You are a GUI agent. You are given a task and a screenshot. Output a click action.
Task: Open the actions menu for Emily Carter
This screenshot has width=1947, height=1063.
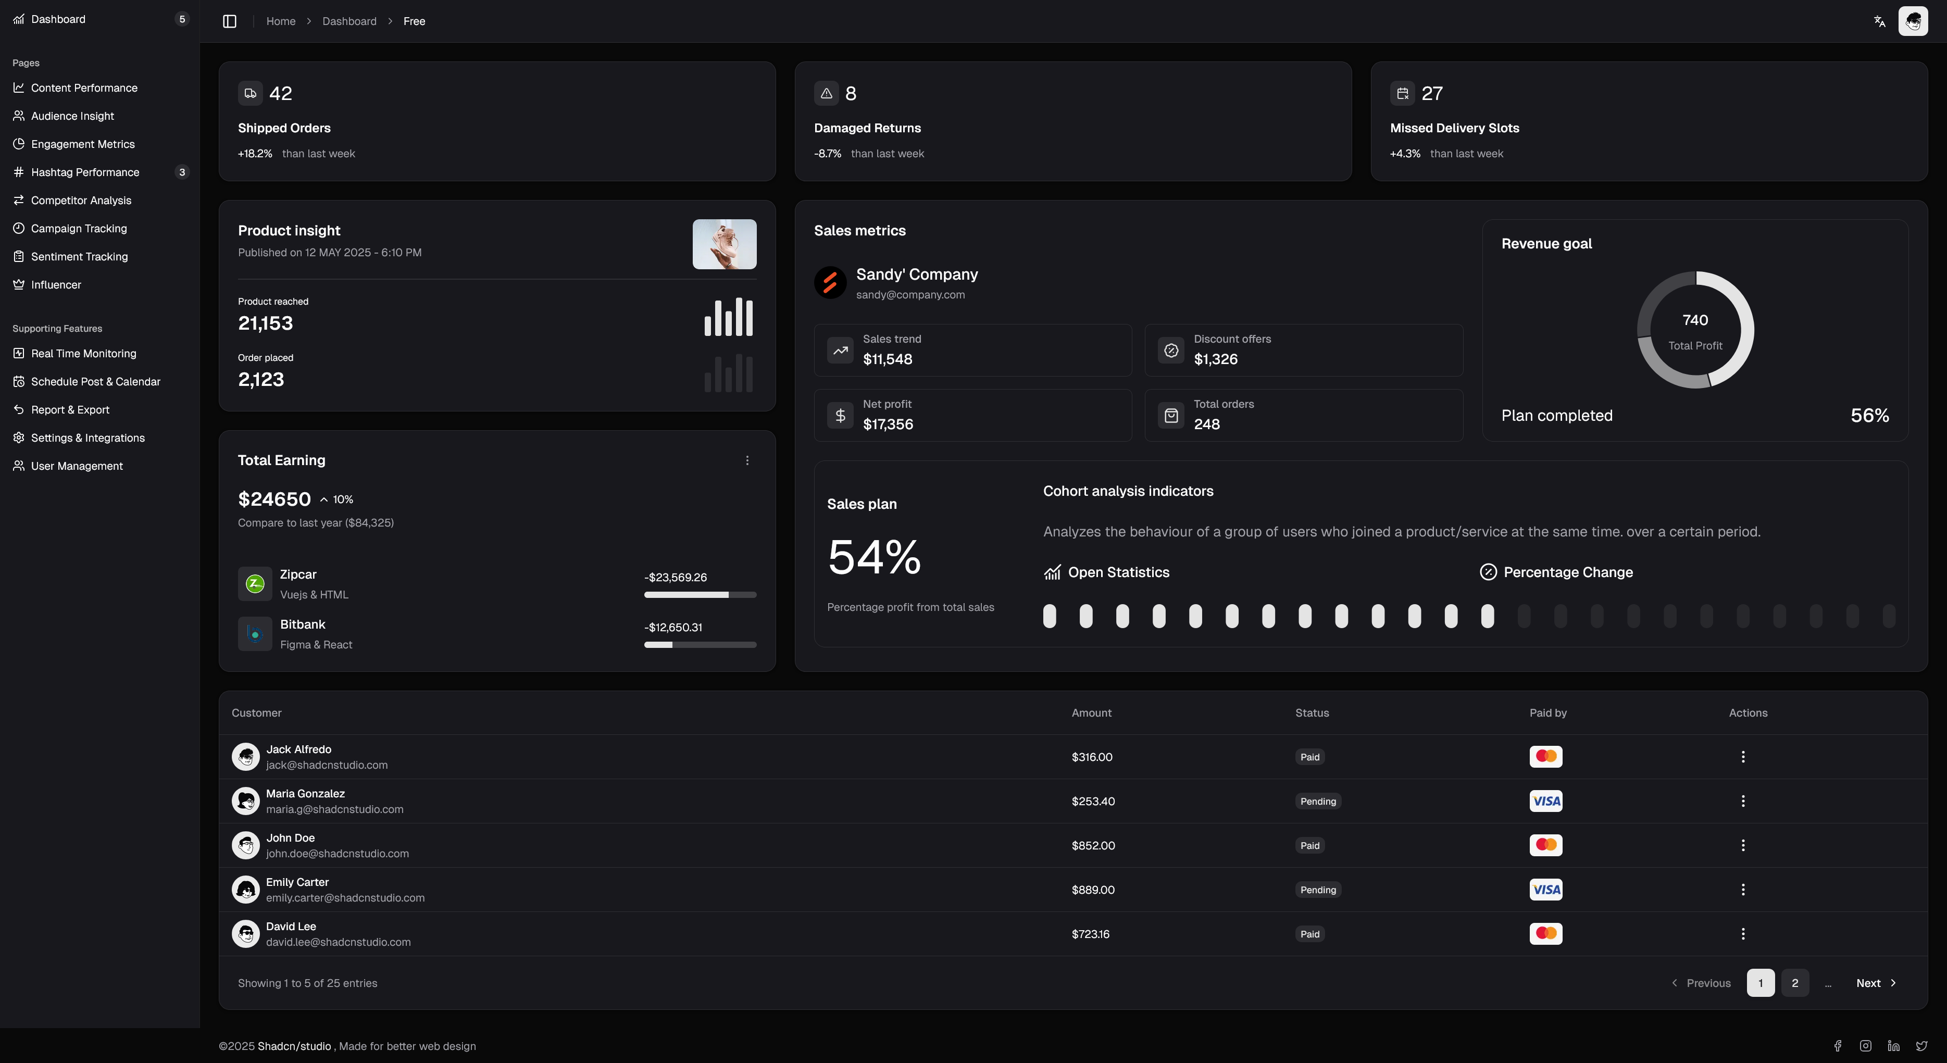coord(1743,889)
